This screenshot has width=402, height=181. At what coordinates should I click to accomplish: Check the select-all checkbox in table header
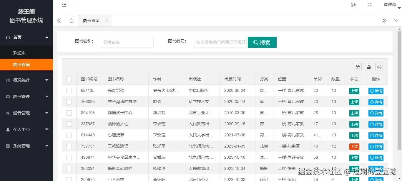[69, 79]
